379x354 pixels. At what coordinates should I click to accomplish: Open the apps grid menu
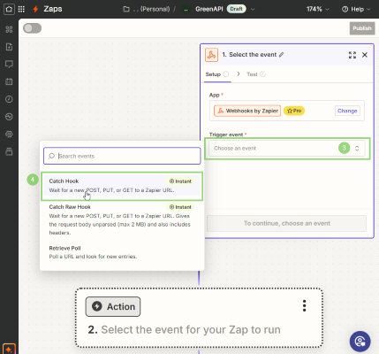[21, 9]
